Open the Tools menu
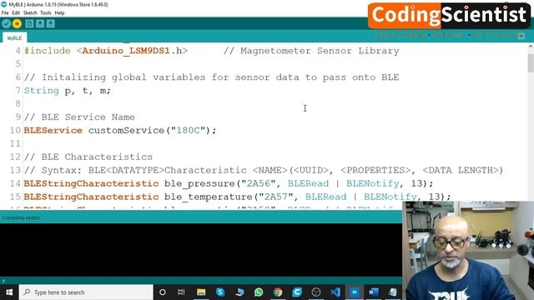 click(46, 13)
